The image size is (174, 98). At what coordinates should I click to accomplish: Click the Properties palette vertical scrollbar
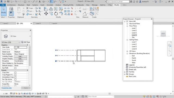[x=30, y=56]
